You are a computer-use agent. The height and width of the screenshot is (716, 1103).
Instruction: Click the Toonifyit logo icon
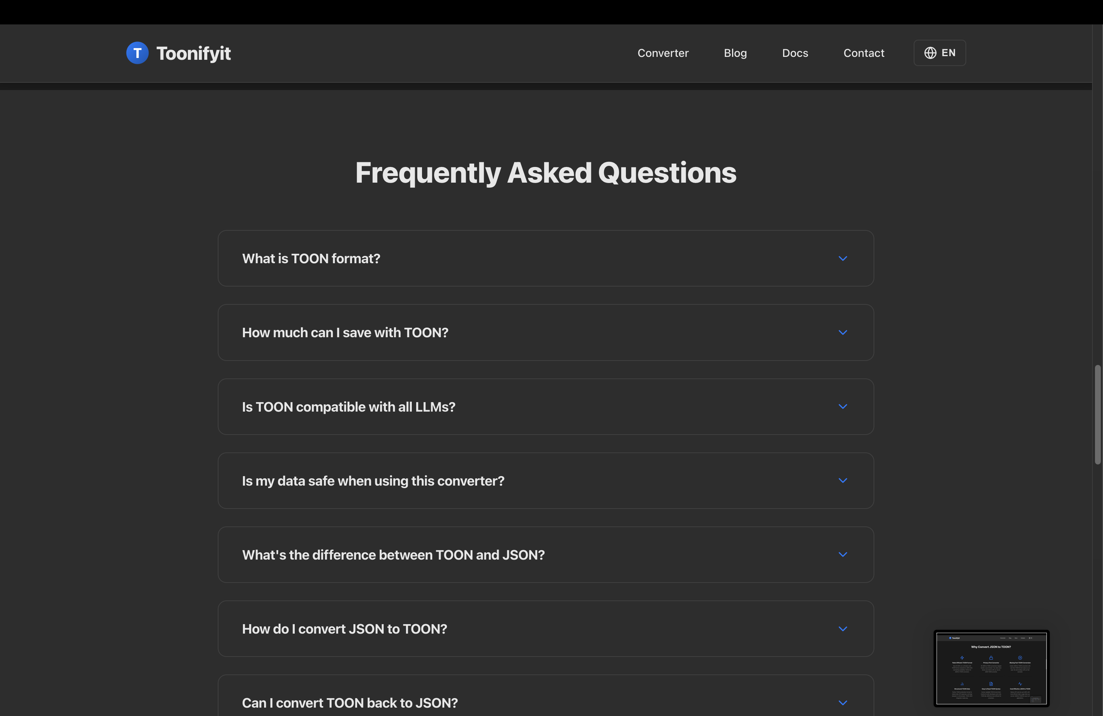point(137,53)
